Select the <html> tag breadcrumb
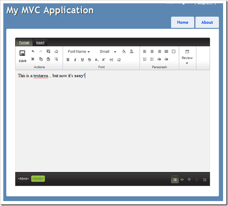This screenshot has width=228, height=206. 24,179
